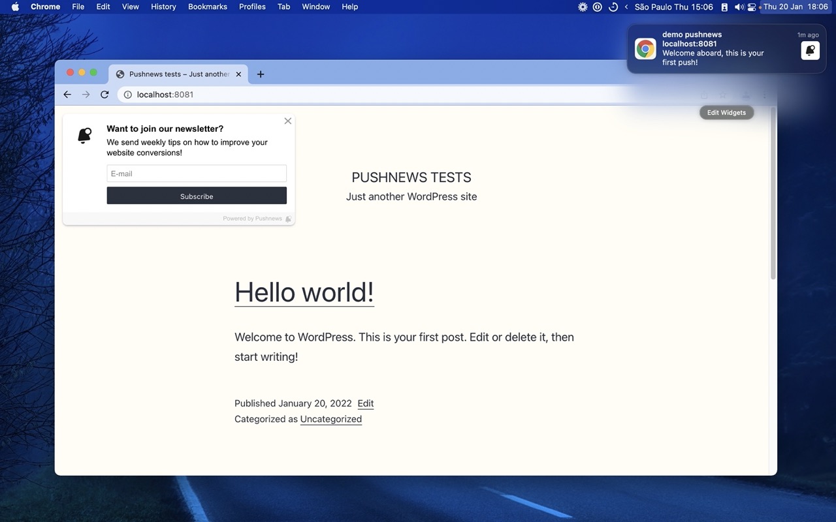
Task: Click the heading Want to join our newsletter?
Action: (165, 129)
